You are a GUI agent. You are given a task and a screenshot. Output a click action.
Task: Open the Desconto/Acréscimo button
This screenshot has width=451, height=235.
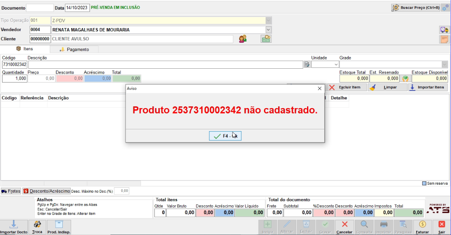[46, 191]
